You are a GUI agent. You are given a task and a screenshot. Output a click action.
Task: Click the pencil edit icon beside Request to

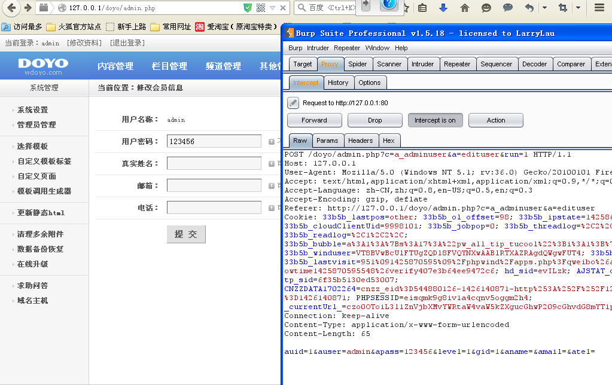pyautogui.click(x=293, y=103)
